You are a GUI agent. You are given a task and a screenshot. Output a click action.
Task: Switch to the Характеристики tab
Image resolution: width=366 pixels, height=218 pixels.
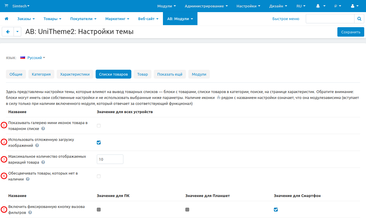coord(75,74)
